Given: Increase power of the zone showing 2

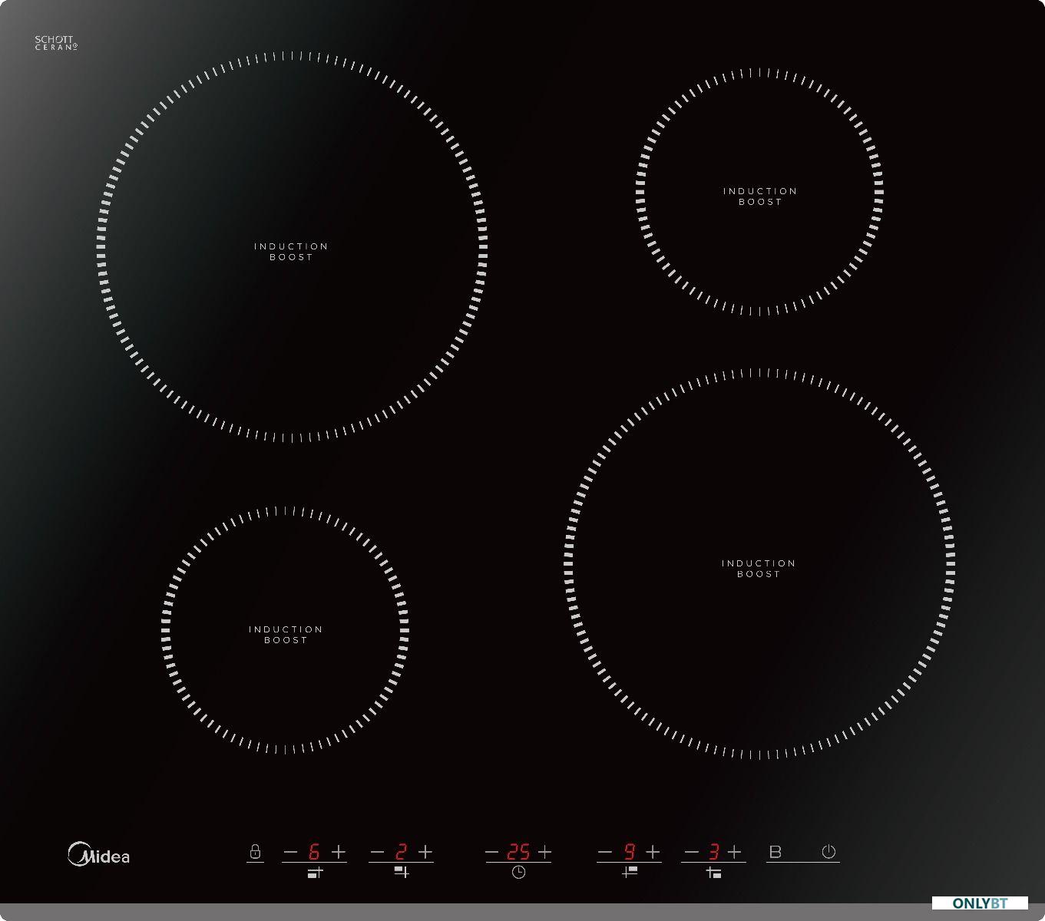Looking at the screenshot, I should click(x=425, y=852).
